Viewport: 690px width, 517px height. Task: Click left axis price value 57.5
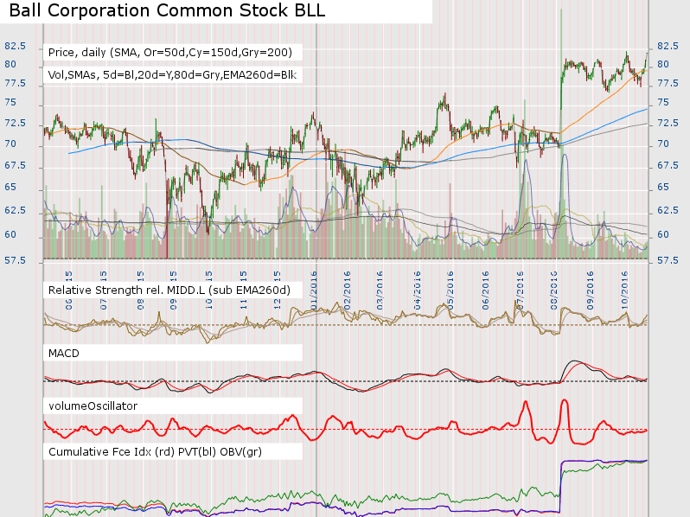click(x=16, y=260)
